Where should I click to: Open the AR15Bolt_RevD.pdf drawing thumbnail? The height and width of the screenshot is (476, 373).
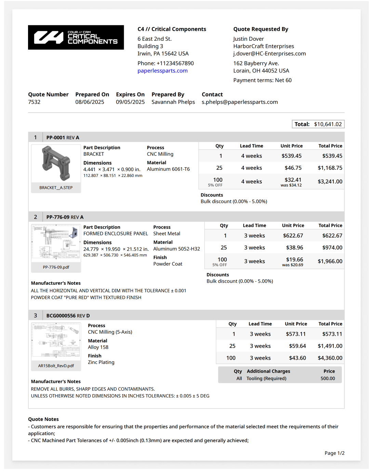56,342
